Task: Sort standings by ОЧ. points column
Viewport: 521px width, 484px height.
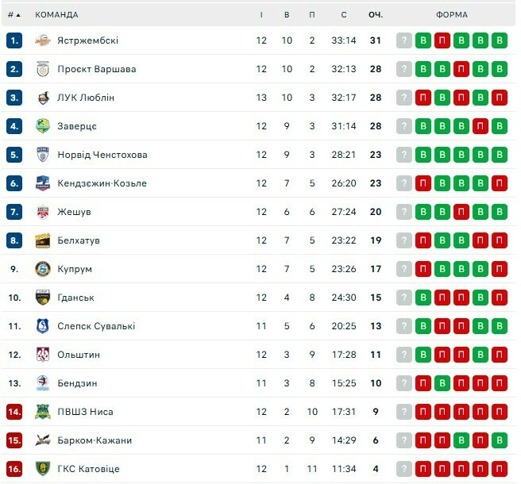Action: [376, 14]
